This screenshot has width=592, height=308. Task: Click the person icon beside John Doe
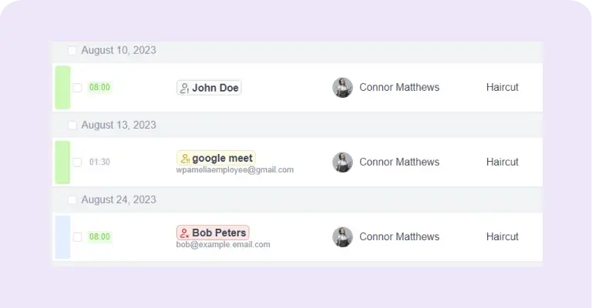(x=184, y=89)
